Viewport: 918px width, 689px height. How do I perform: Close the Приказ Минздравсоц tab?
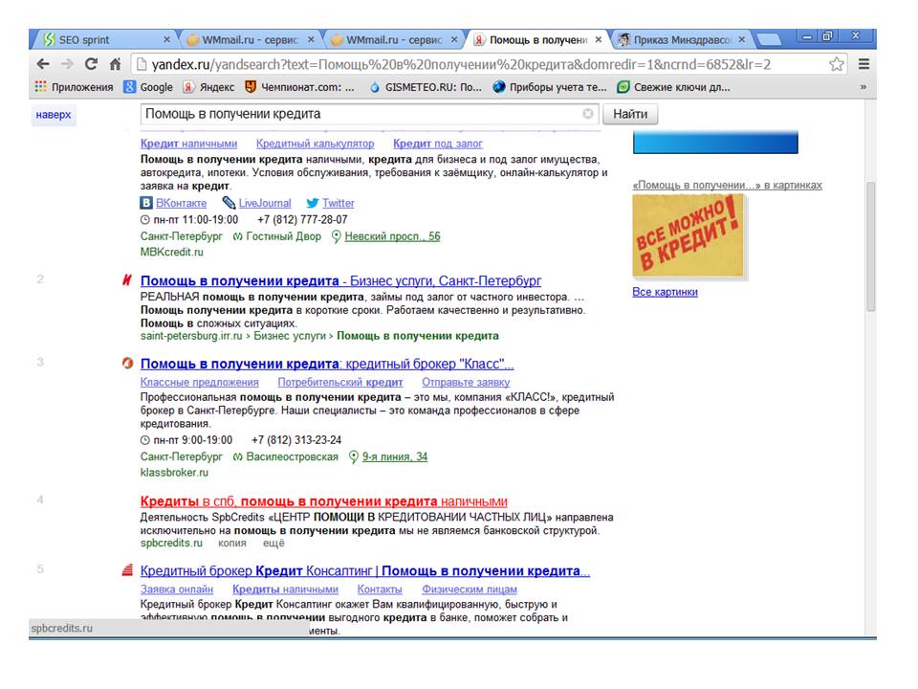click(x=742, y=39)
